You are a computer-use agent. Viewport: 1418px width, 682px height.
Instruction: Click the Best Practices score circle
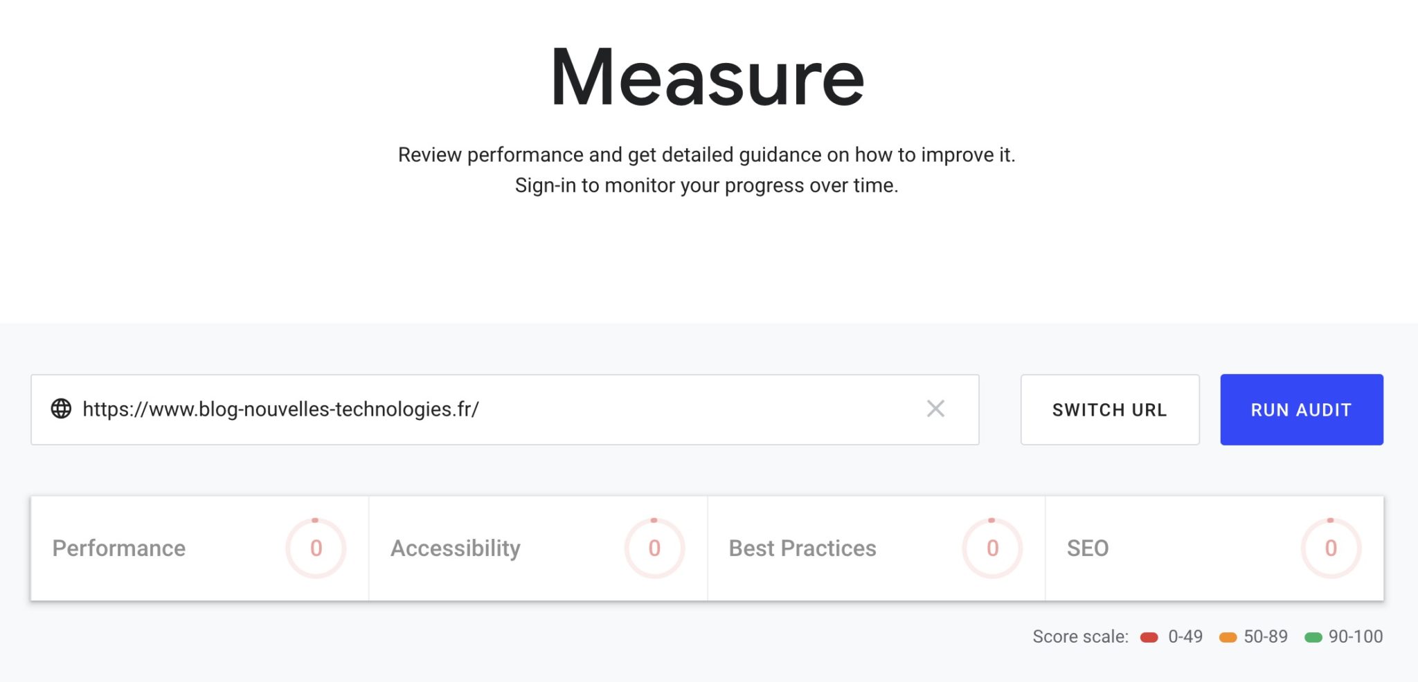[992, 548]
